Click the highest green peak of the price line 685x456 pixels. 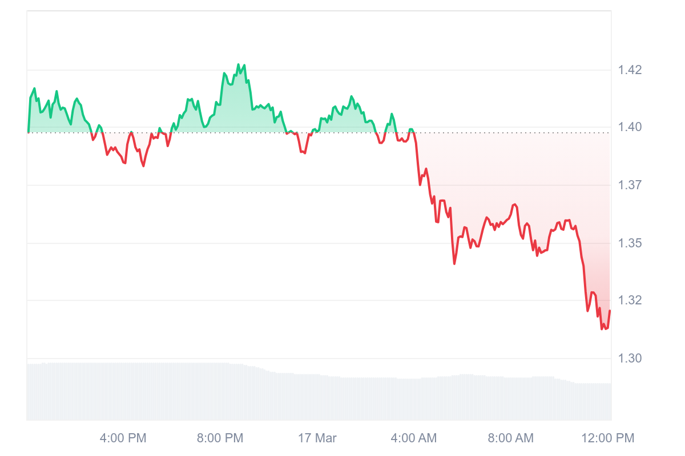pos(238,65)
